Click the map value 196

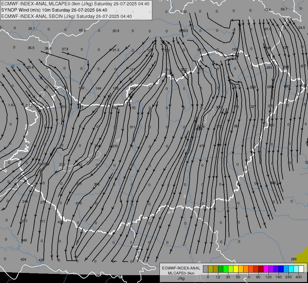point(133,89)
